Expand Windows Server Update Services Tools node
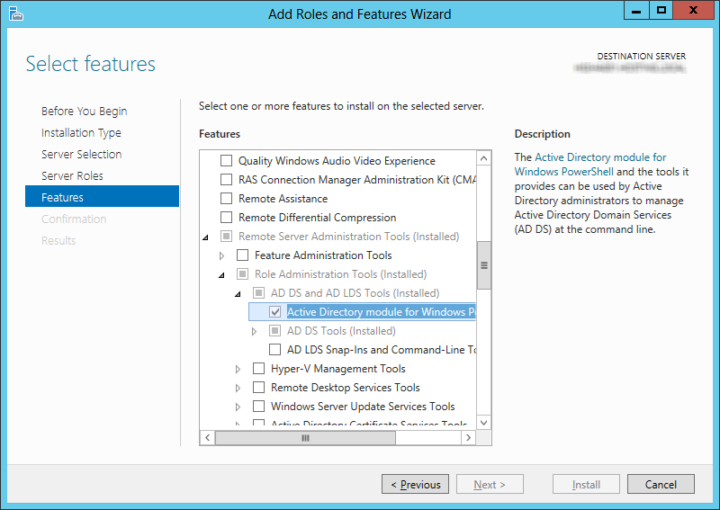This screenshot has height=510, width=720. coord(238,407)
